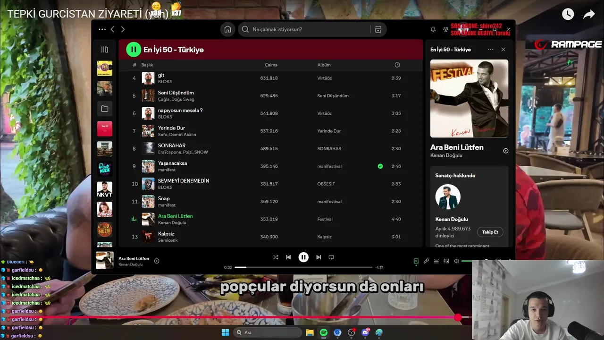604x340 pixels.
Task: Skip to the next track
Action: [x=319, y=257]
